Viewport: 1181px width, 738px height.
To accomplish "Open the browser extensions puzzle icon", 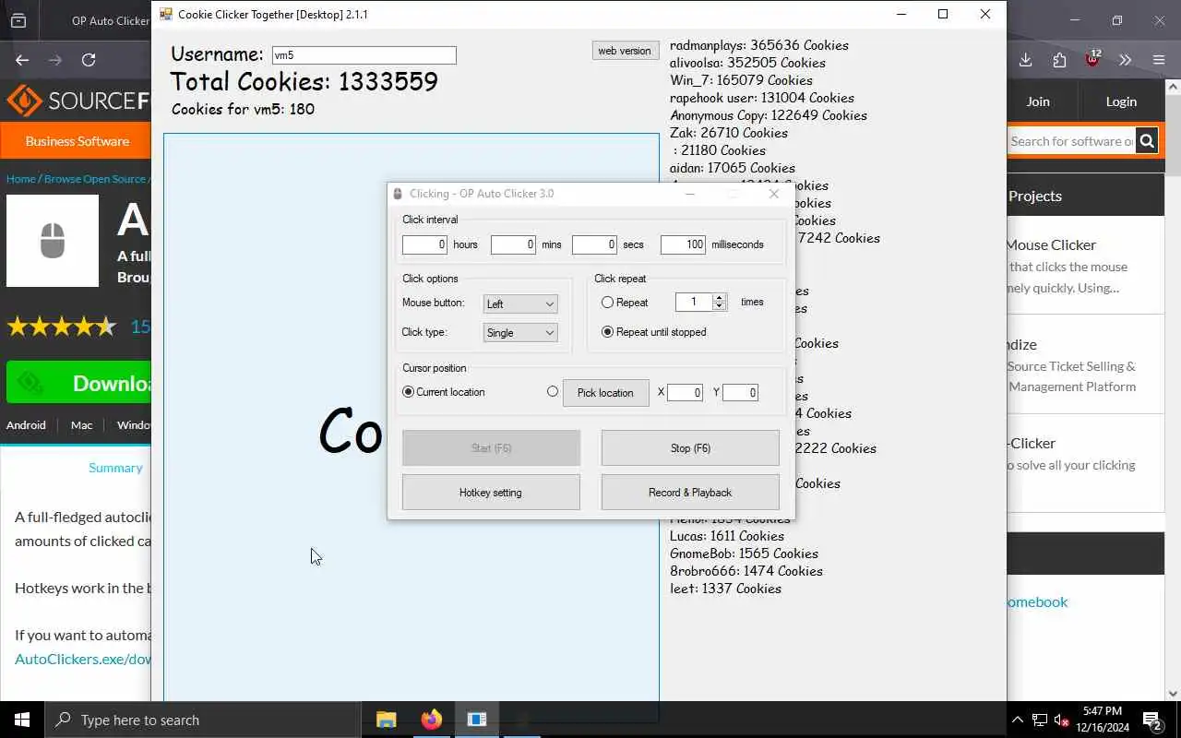I will 1059,60.
